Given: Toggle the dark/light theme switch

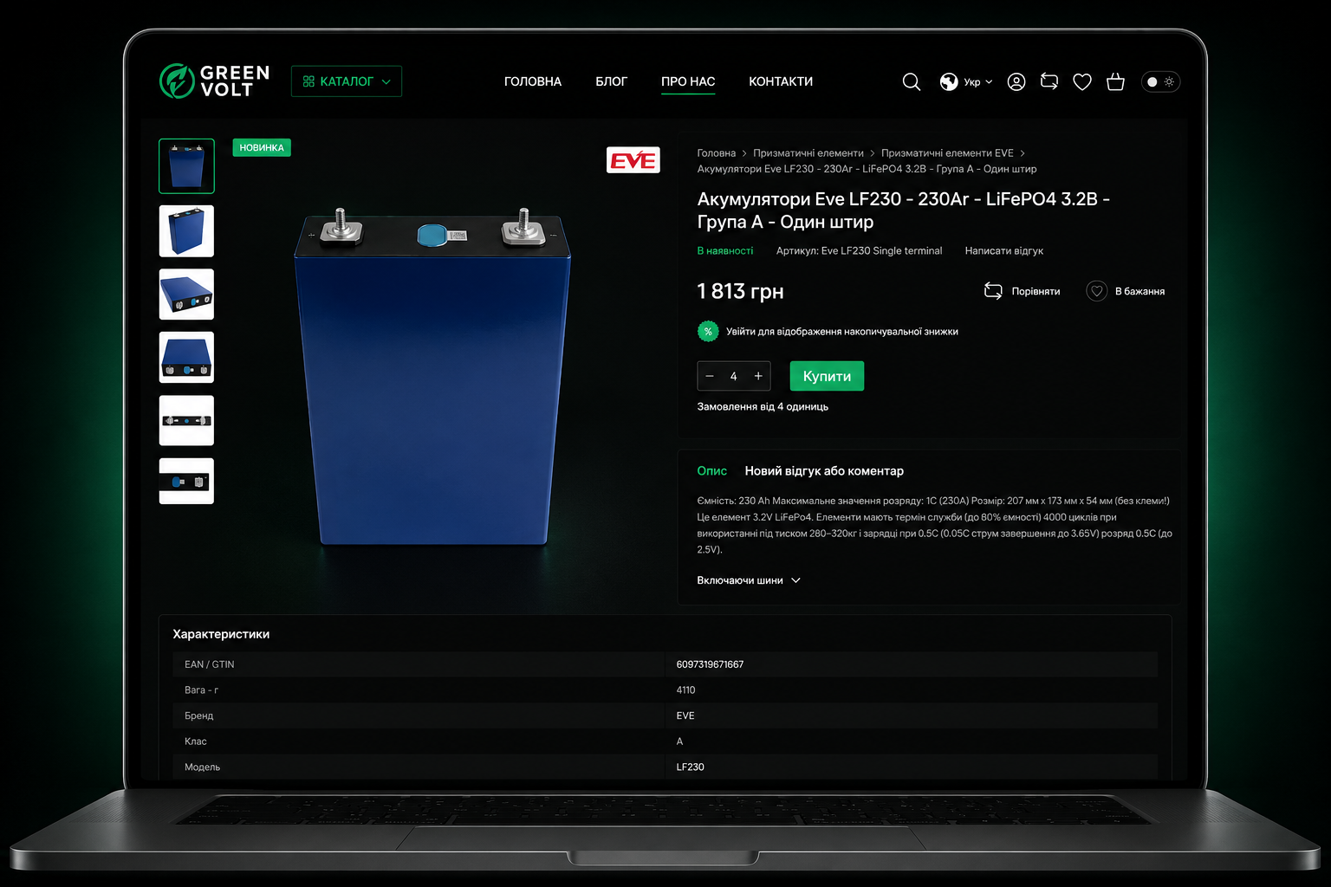Looking at the screenshot, I should pos(1160,81).
